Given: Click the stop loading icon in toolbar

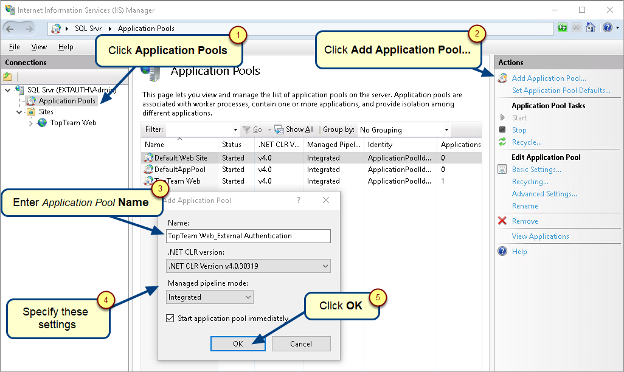Looking at the screenshot, I should (576, 27).
